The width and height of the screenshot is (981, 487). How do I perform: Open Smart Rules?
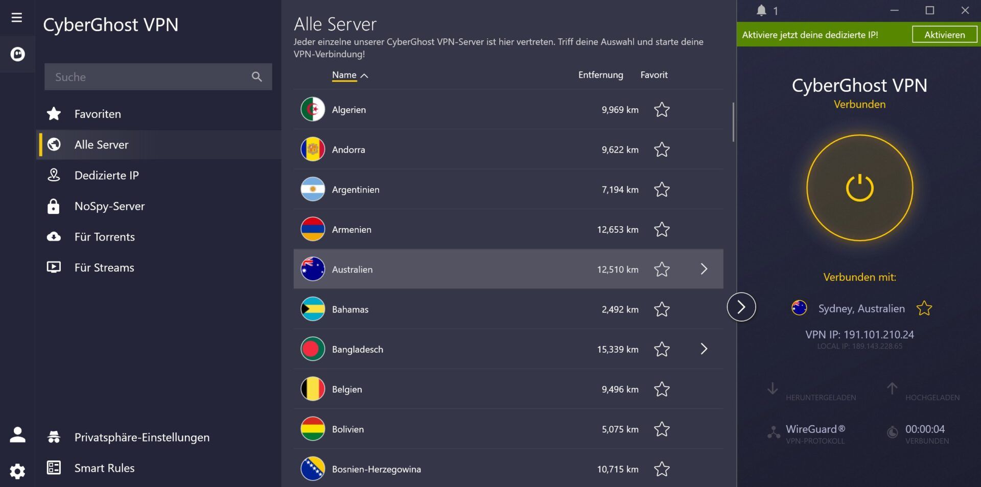coord(159,468)
